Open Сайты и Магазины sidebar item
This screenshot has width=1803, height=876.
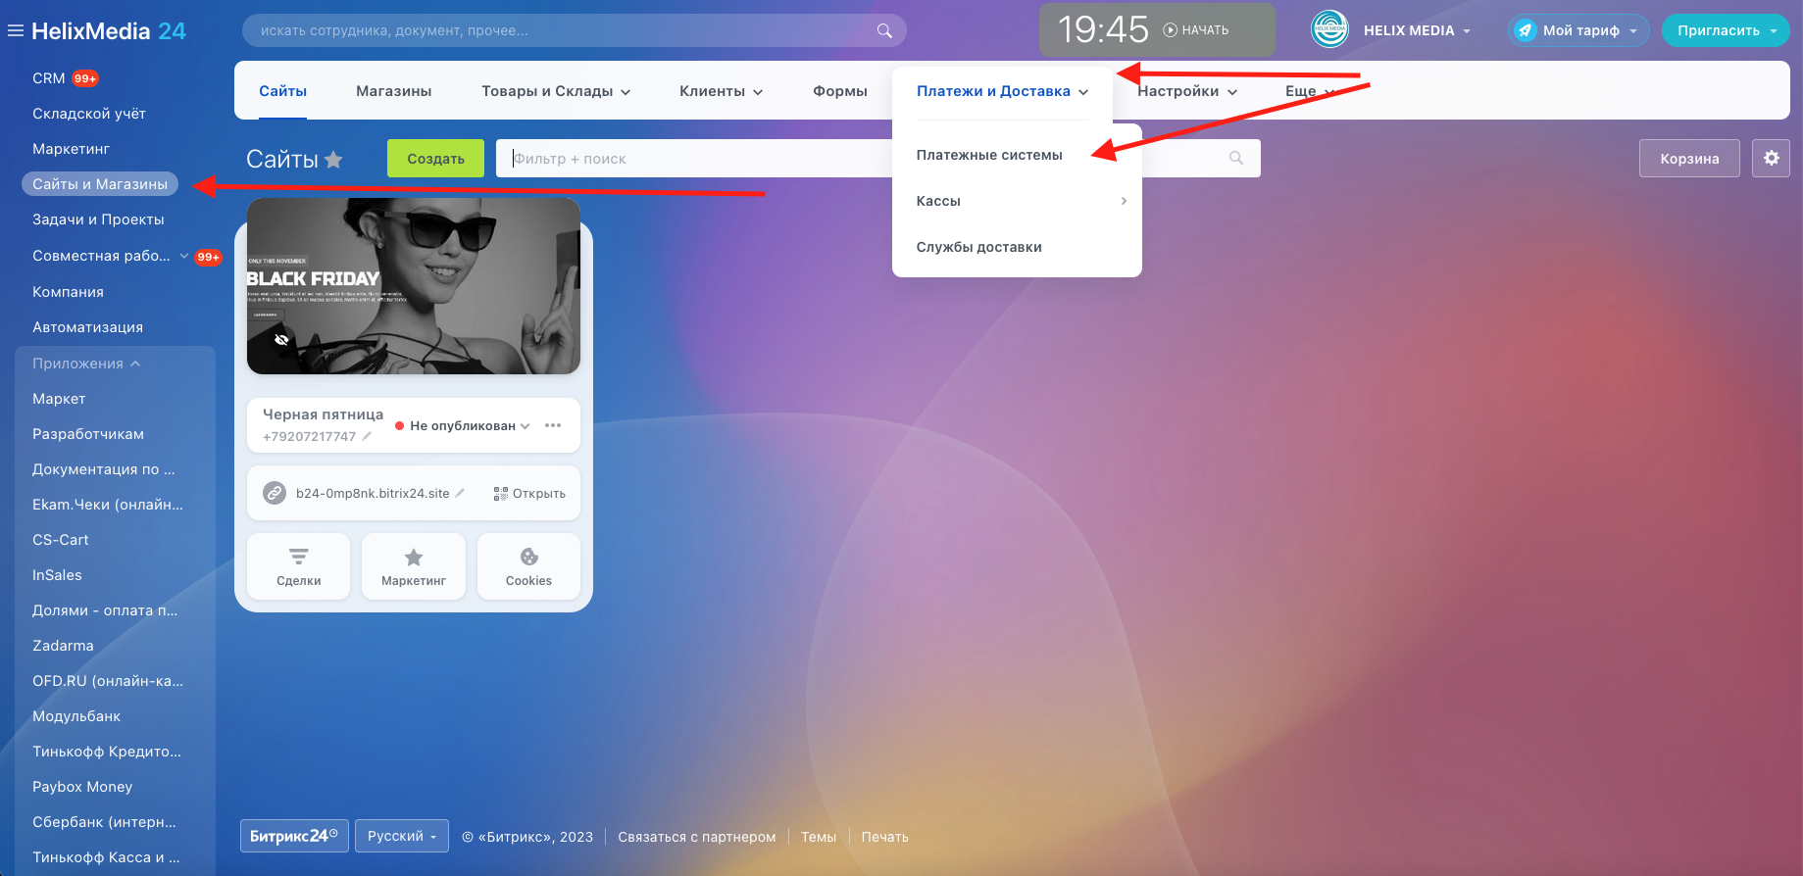[100, 184]
